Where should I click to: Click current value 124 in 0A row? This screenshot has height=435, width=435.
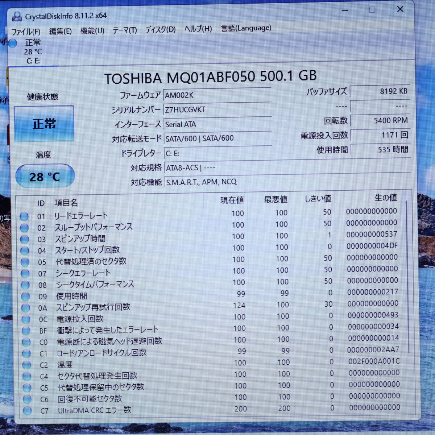[x=239, y=305]
